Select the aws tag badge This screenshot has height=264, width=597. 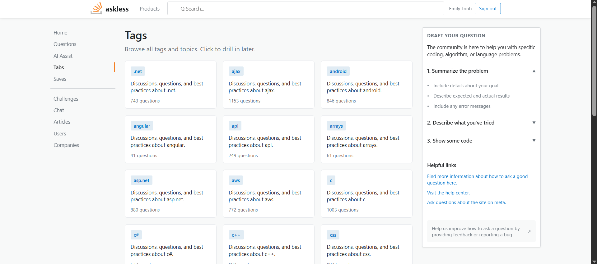(x=236, y=180)
